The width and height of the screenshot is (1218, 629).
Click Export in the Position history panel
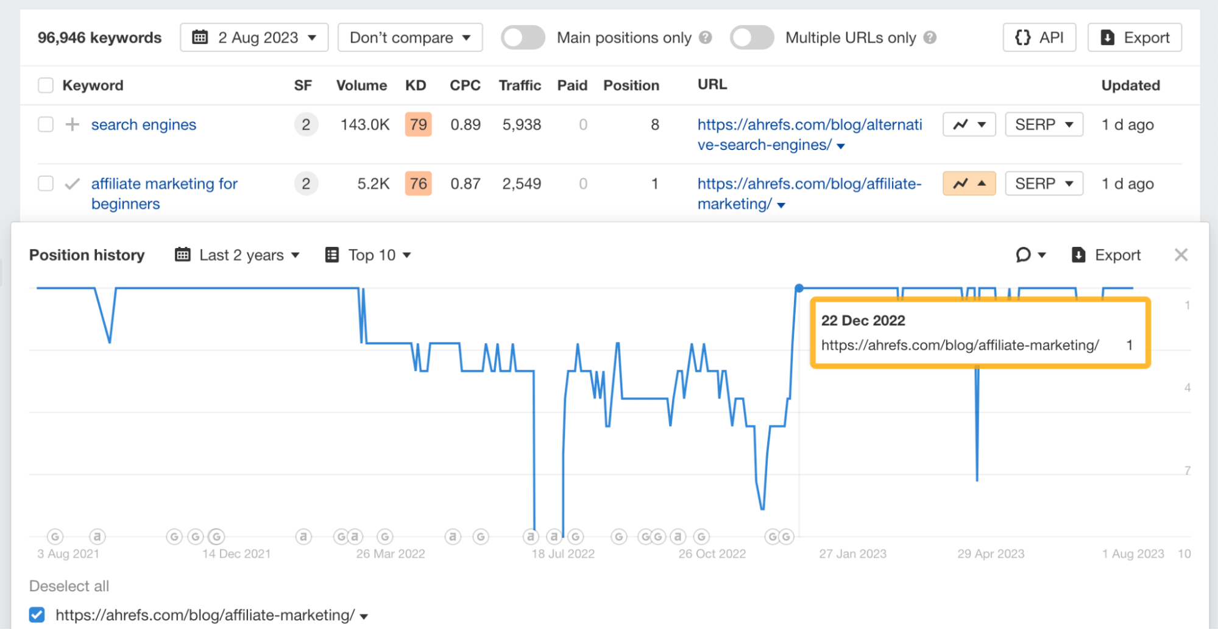[1106, 255]
